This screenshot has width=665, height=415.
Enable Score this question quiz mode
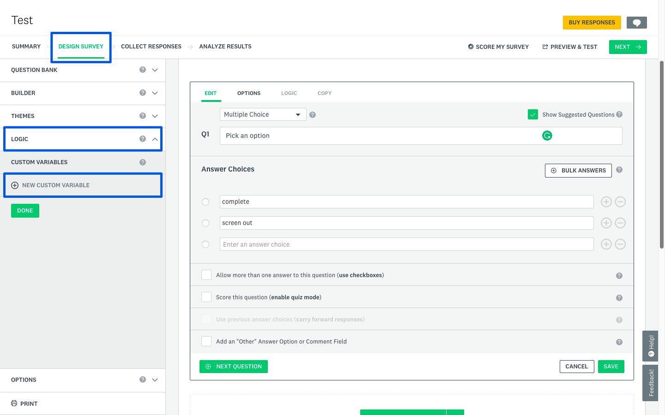(x=206, y=297)
